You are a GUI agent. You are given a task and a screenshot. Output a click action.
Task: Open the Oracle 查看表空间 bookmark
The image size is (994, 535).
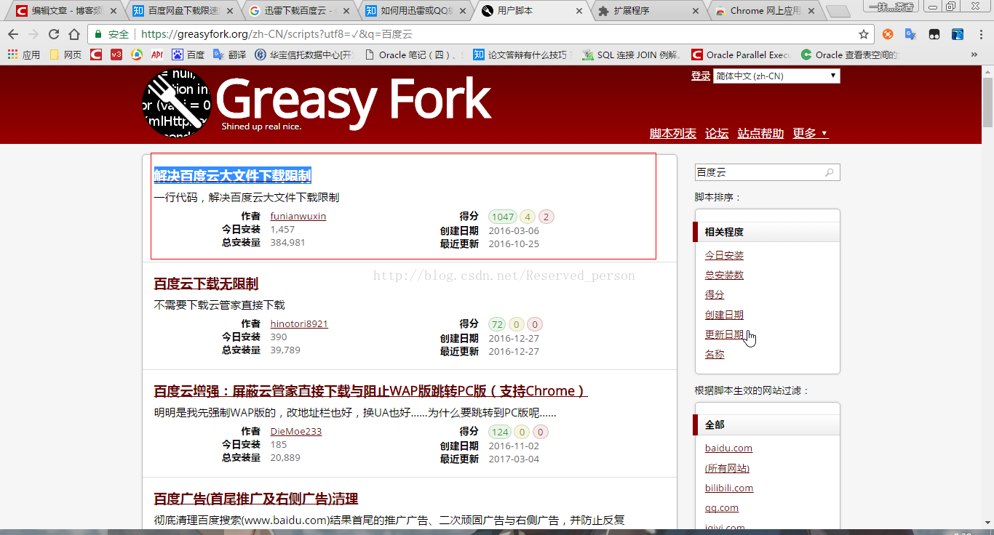click(850, 55)
